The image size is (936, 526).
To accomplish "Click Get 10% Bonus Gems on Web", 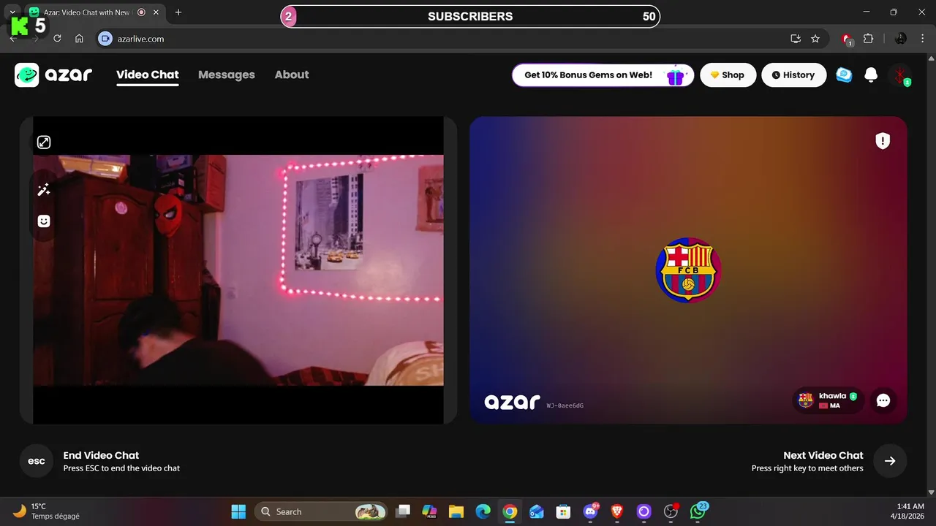I will (603, 75).
